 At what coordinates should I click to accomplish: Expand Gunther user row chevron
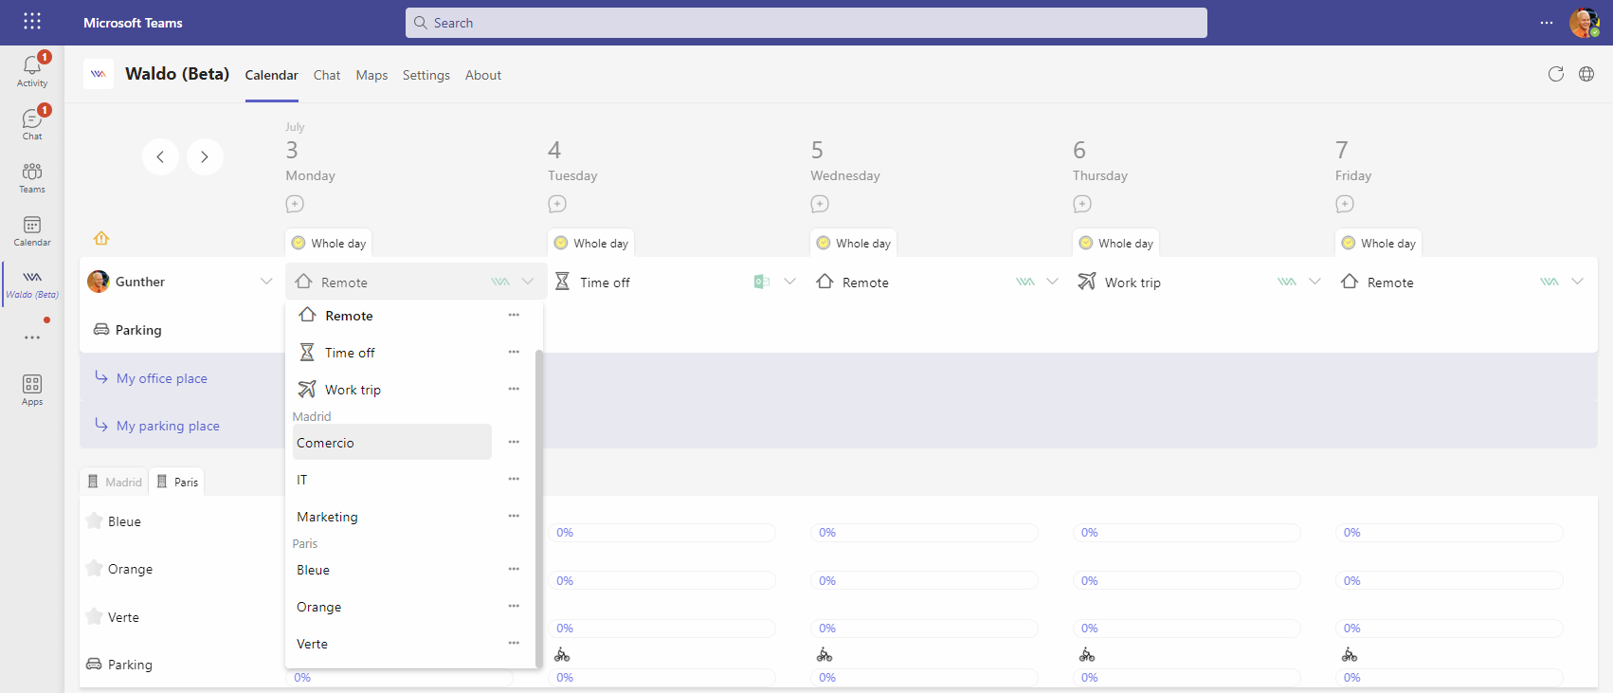click(266, 282)
